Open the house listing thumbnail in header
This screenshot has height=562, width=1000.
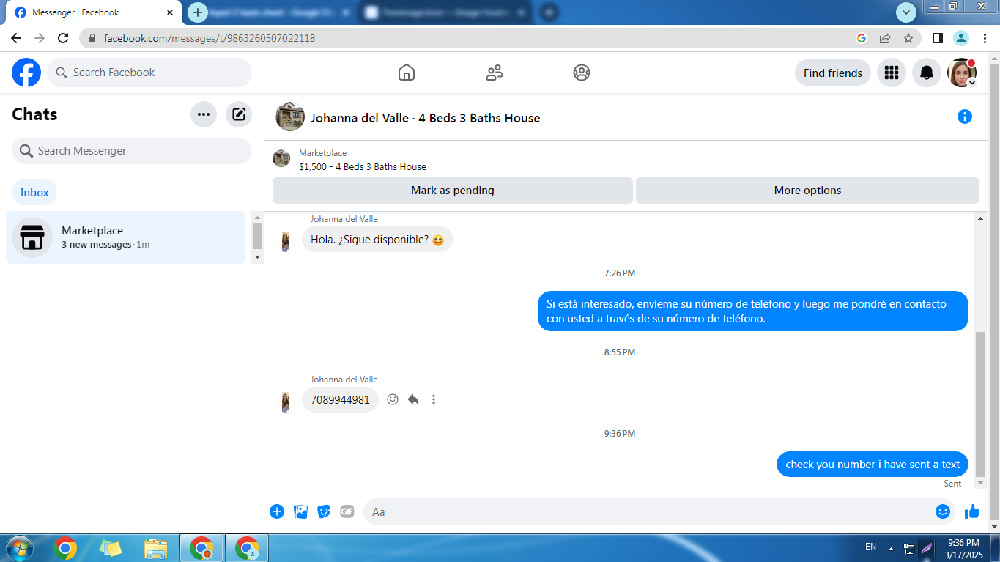[x=290, y=117]
